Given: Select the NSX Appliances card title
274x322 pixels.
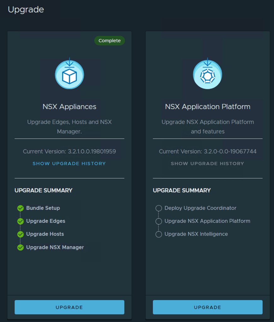Looking at the screenshot, I should pos(69,107).
